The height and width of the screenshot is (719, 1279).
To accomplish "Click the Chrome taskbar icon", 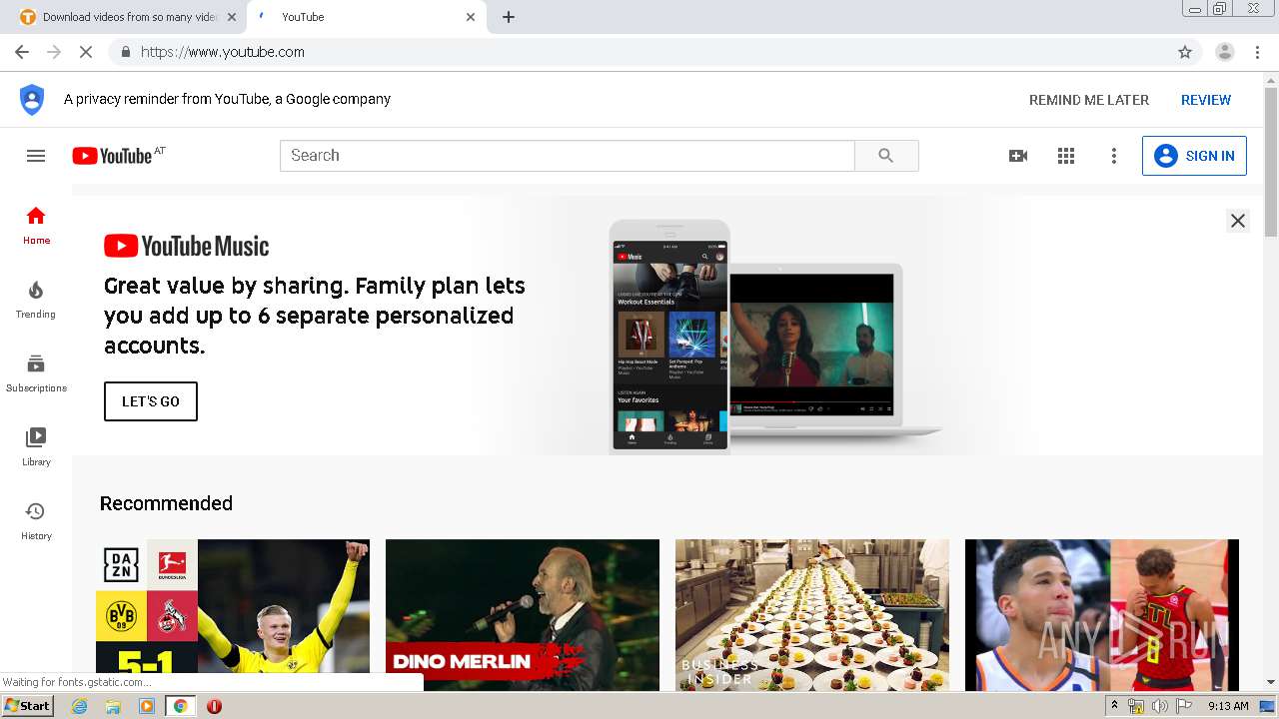I will tap(180, 706).
